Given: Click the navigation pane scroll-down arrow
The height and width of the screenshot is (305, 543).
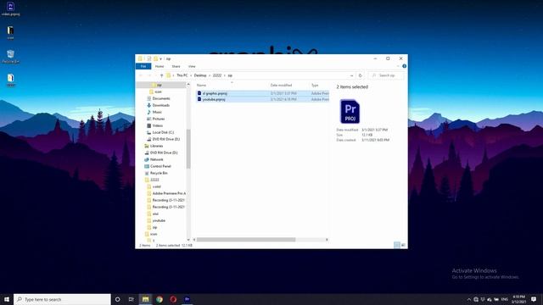Looking at the screenshot, I should point(188,240).
